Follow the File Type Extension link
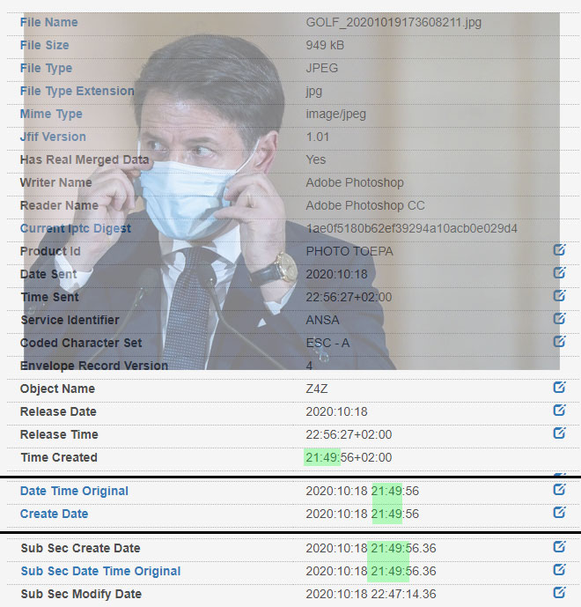This screenshot has height=607, width=581. coord(77,91)
